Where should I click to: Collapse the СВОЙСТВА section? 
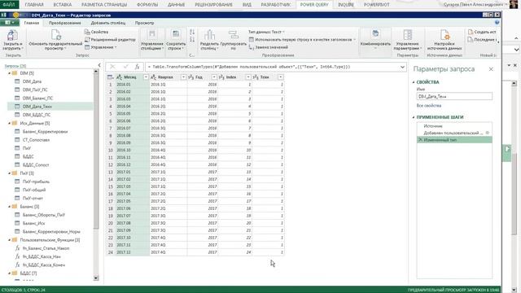[x=414, y=82]
